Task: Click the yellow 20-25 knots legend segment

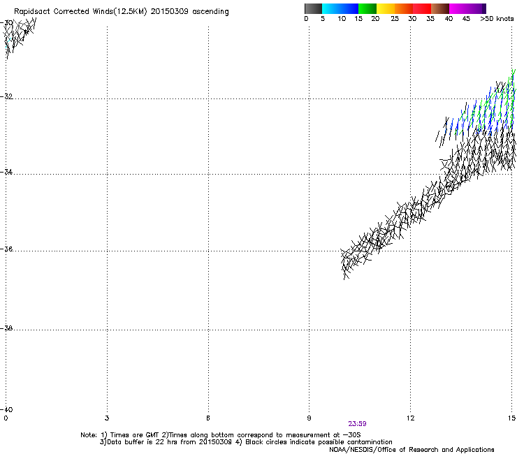Action: point(386,8)
